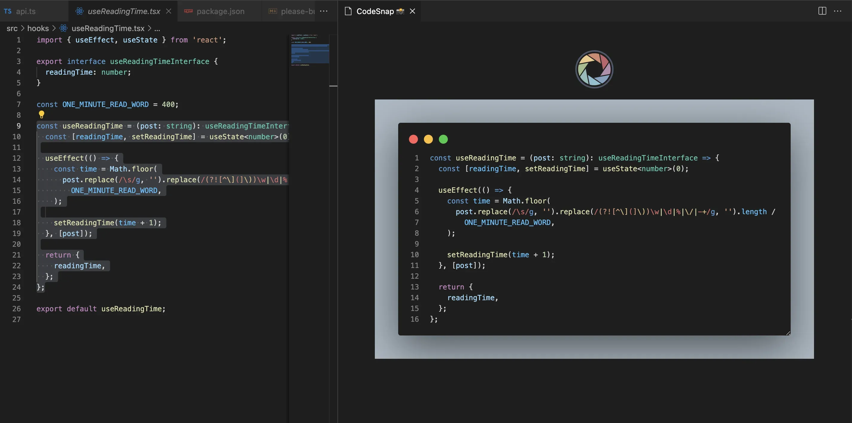Click the CodeSnap shutter capture icon
Screen dimensions: 852x423
(x=594, y=69)
